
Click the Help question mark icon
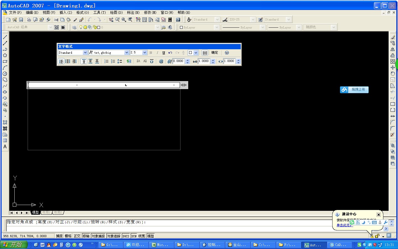coord(178,20)
